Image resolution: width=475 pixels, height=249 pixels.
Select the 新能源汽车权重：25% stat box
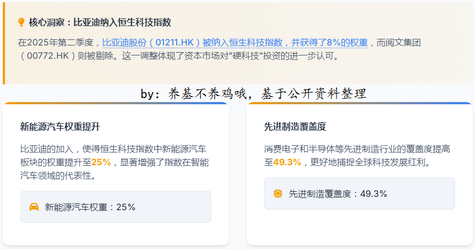click(116, 207)
